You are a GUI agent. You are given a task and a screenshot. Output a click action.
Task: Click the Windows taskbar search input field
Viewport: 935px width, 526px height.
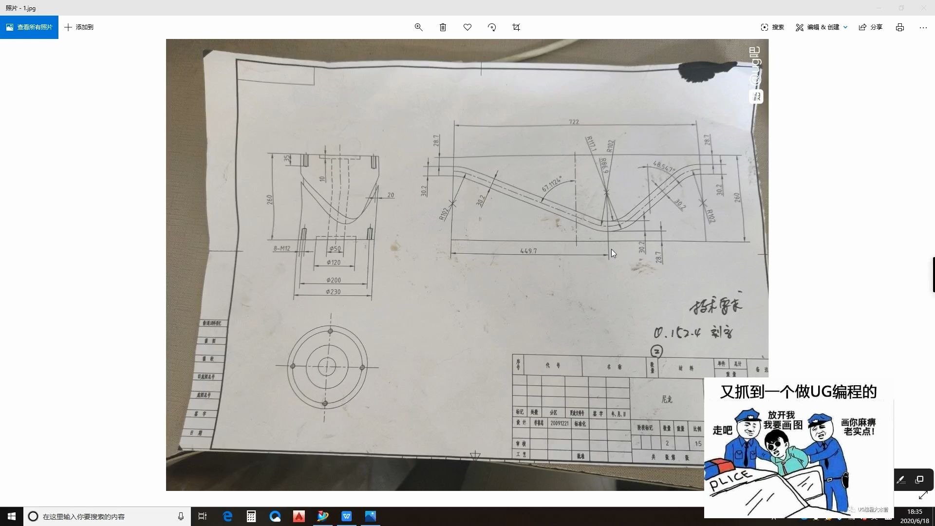(97, 516)
